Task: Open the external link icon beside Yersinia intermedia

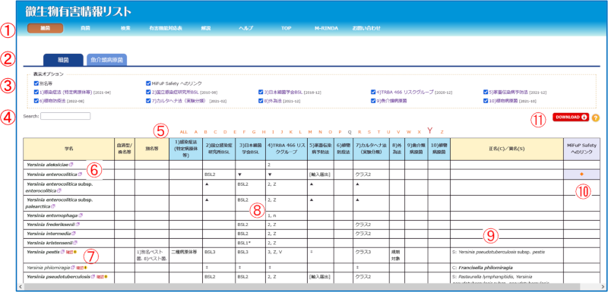Action: click(x=74, y=233)
